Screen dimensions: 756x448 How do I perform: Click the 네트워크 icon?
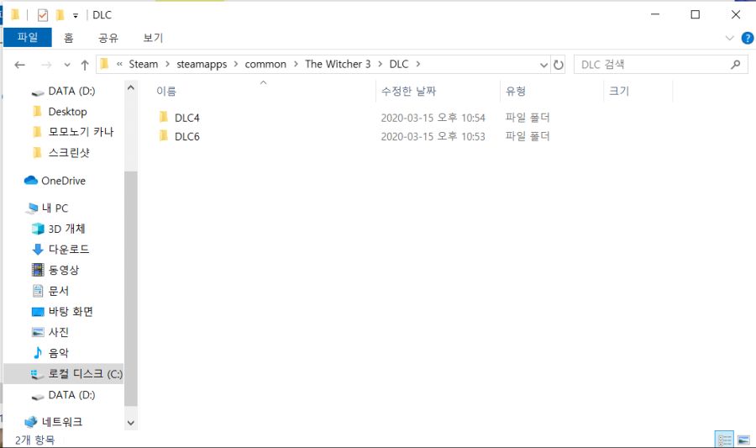pos(31,422)
